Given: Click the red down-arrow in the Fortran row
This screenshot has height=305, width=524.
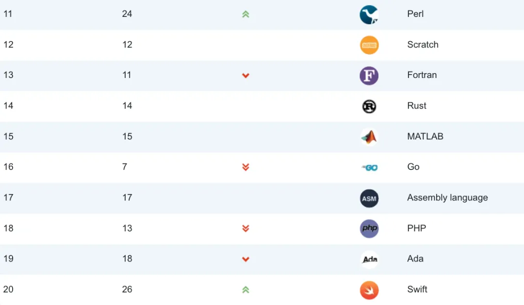Looking at the screenshot, I should pyautogui.click(x=246, y=76).
